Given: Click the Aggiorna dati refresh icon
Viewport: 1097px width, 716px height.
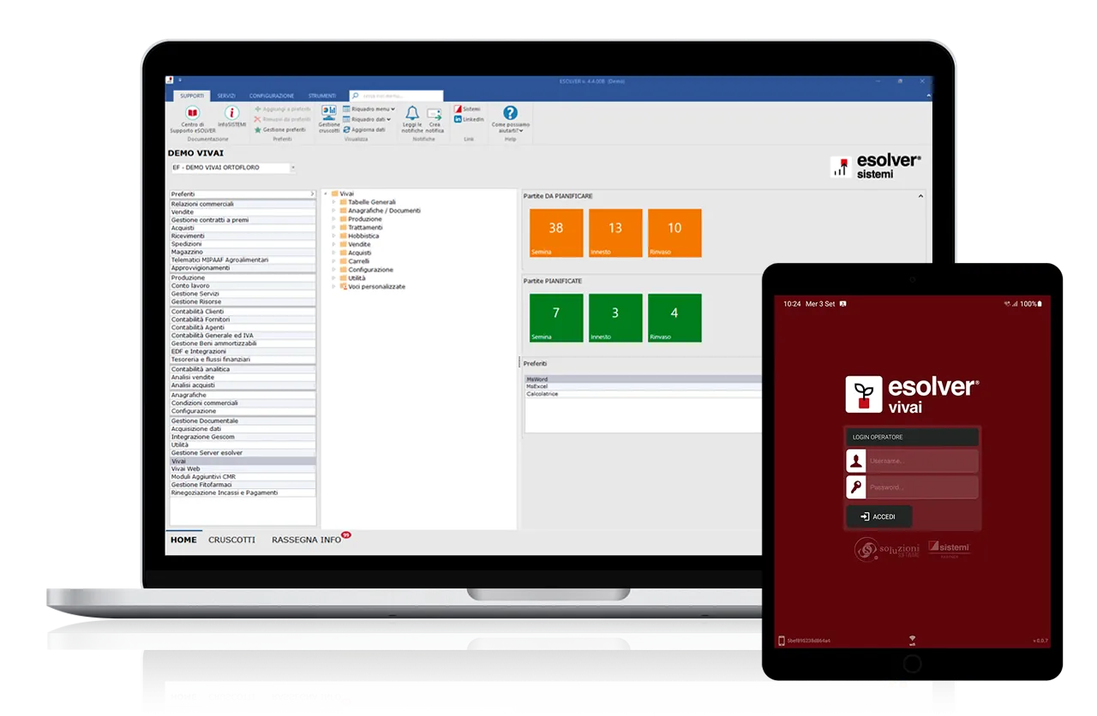Looking at the screenshot, I should coord(346,129).
